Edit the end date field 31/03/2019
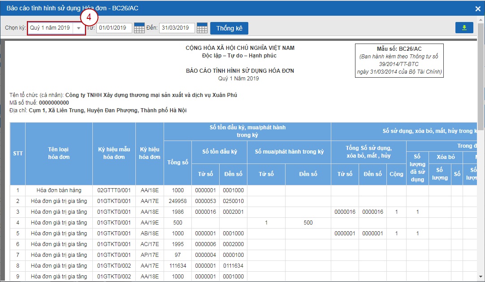This screenshot has width=485, height=282. coord(177,28)
